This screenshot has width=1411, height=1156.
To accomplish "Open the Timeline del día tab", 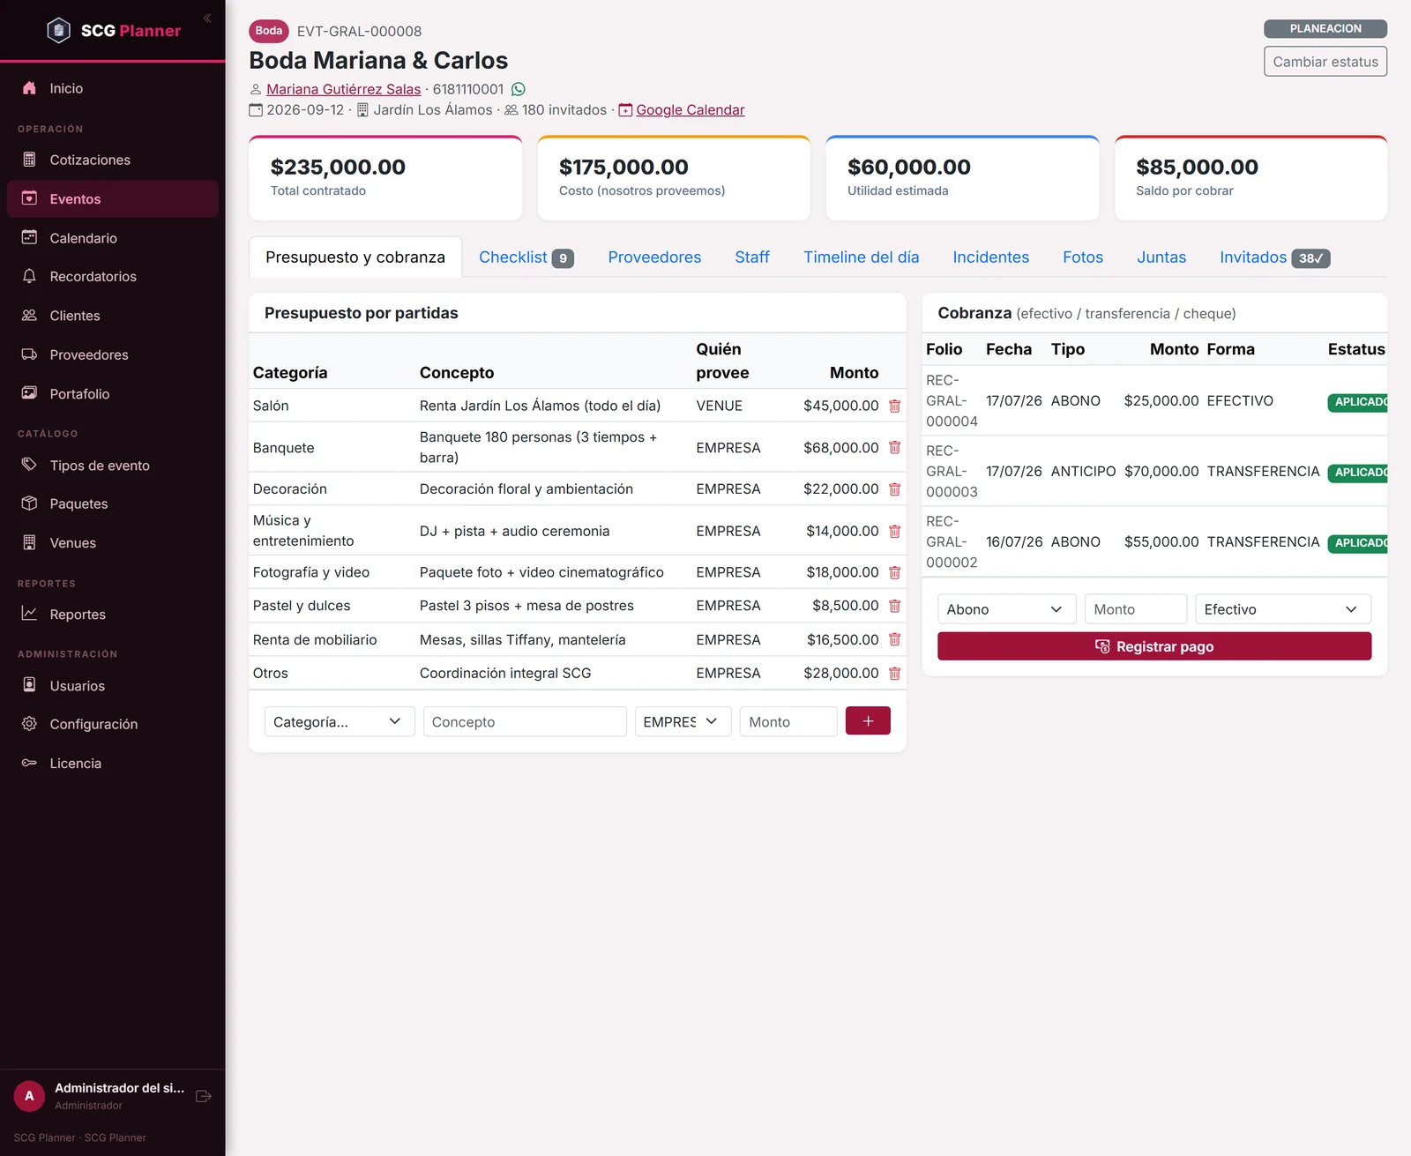I will [x=861, y=257].
